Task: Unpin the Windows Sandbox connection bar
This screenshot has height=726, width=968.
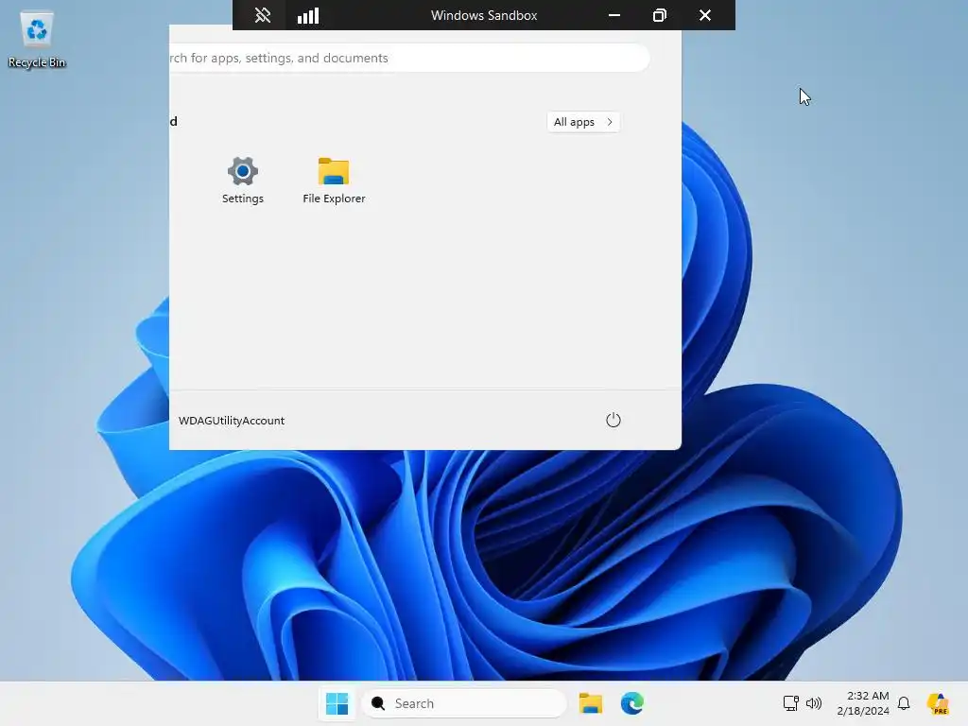Action: [x=263, y=15]
